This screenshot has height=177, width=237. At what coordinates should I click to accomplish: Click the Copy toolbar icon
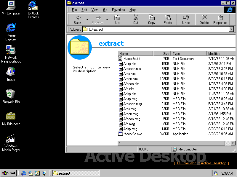click(152, 19)
